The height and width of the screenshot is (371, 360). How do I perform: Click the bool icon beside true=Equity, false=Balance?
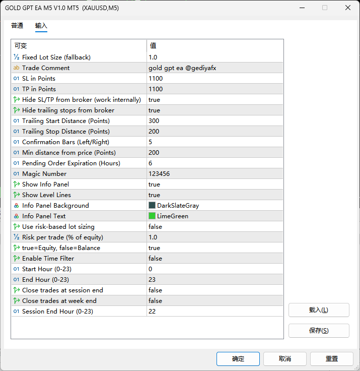pyautogui.click(x=16, y=248)
